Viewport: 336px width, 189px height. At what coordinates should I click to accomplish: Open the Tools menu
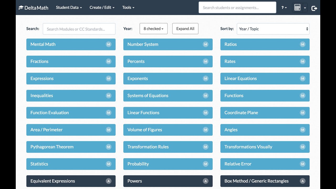click(128, 7)
